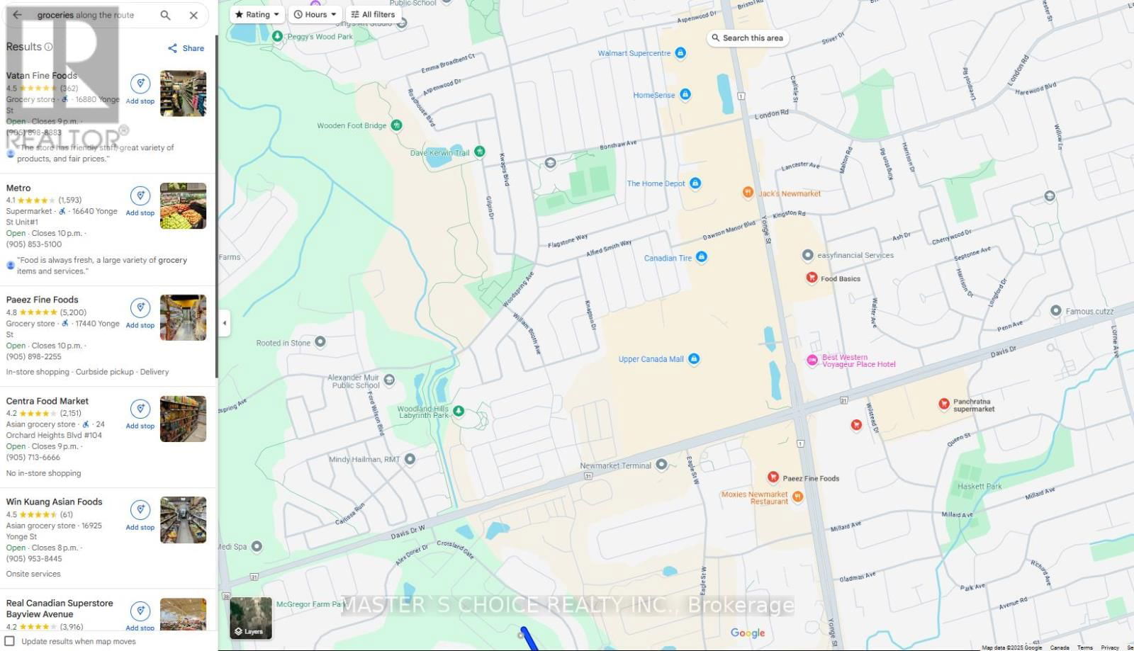
Task: Add Paeez Fine Foods as a stop
Action: pyautogui.click(x=140, y=312)
